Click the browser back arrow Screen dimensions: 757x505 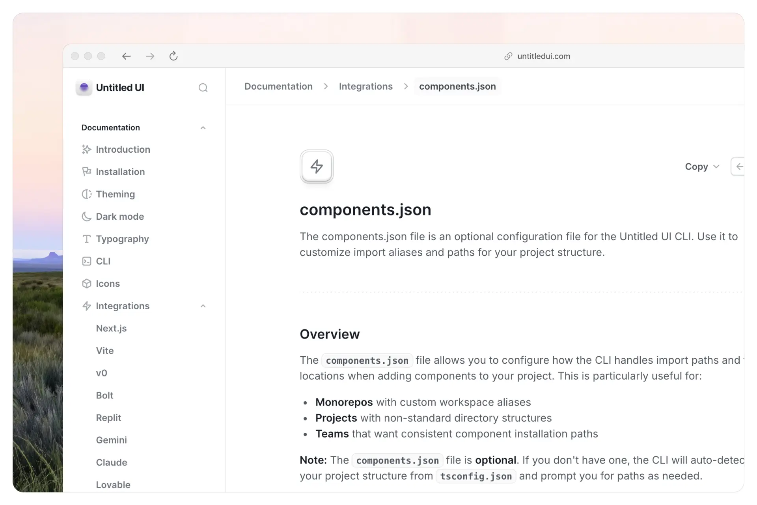click(126, 56)
